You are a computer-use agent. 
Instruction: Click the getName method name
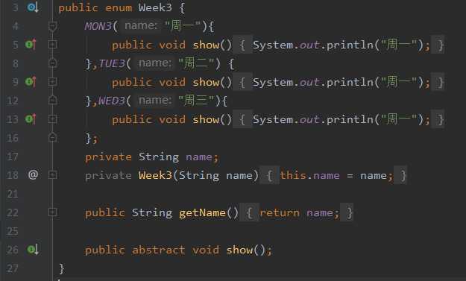[202, 213]
